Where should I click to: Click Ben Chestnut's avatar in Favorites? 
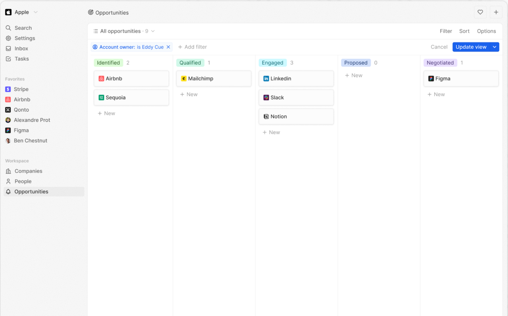click(8, 141)
